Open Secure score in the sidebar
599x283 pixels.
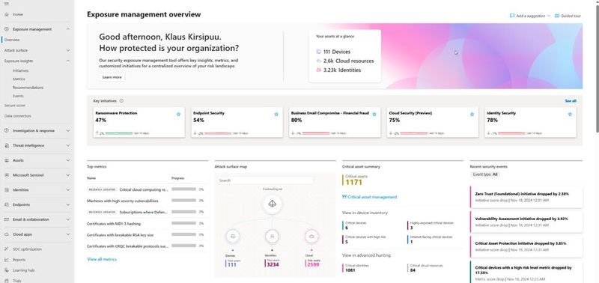(x=14, y=106)
